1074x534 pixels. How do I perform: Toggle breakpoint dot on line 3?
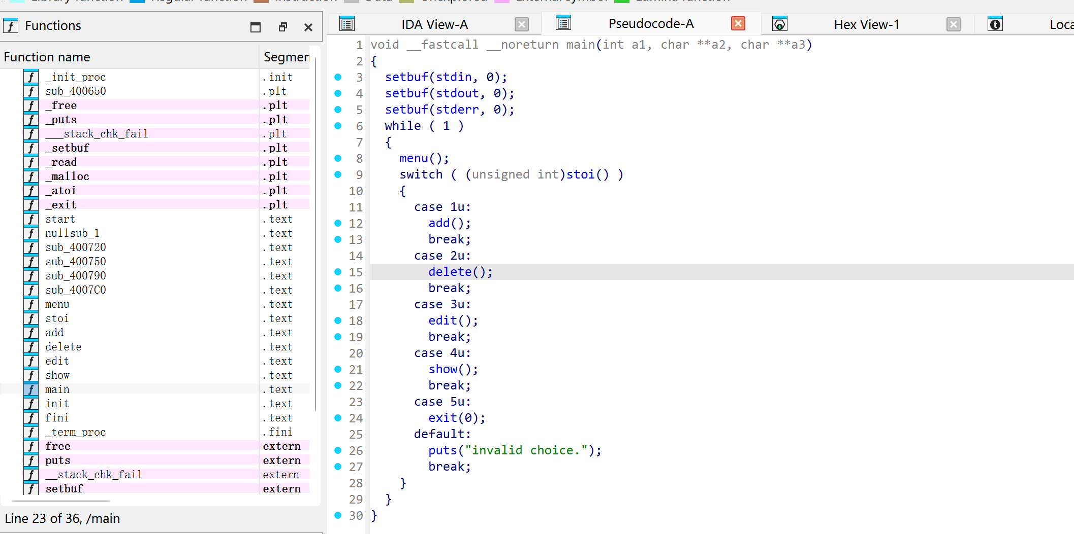[338, 77]
